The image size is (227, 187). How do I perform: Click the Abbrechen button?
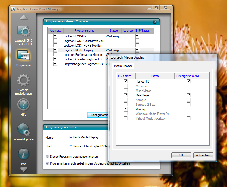[203, 155]
